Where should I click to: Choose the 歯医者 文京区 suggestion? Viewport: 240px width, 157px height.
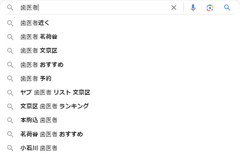(x=120, y=51)
